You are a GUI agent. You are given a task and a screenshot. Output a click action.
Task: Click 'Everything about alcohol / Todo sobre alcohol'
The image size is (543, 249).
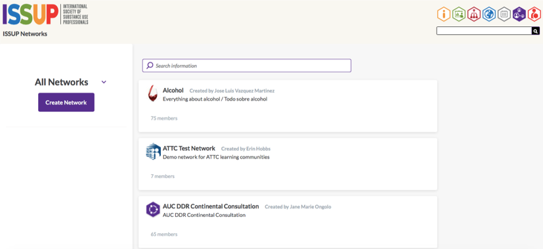point(215,99)
